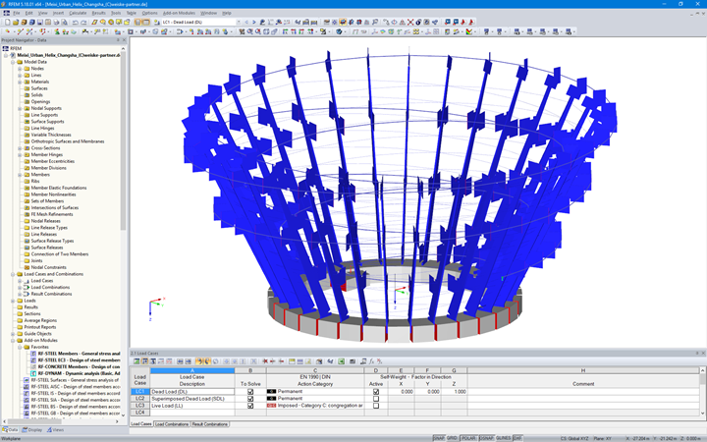This screenshot has height=442, width=707.
Task: Click the LC4 row header
Action: coord(139,413)
